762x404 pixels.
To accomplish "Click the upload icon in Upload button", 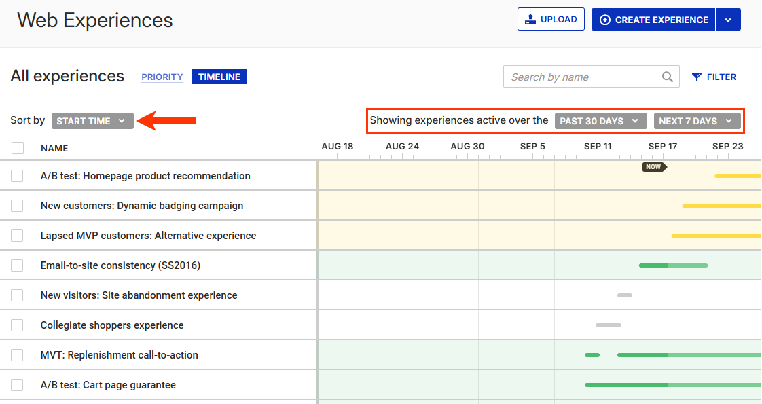I will [530, 20].
